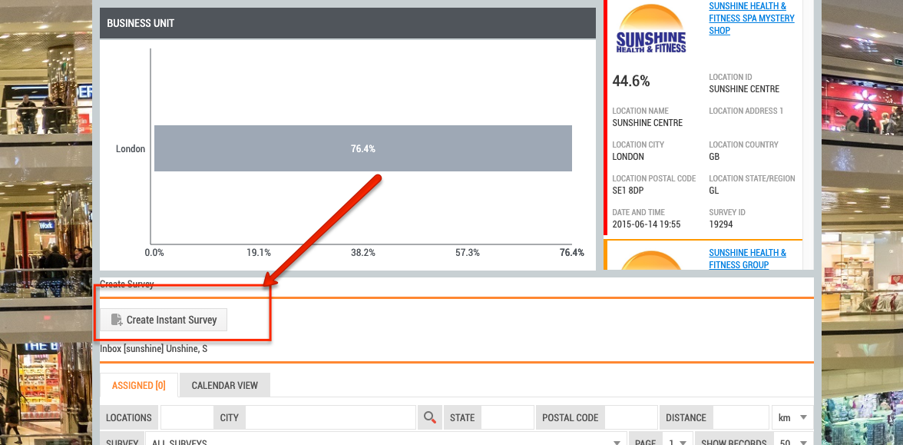
Task: Open the Assigned [0] tab
Action: 139,385
